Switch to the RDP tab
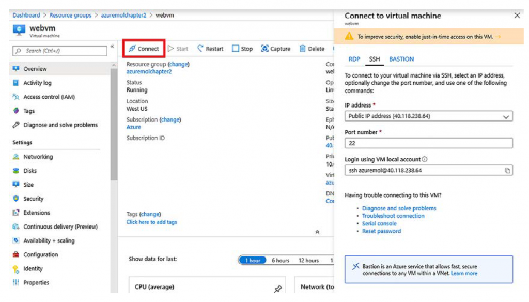Screen dimensions: 529x302 pos(354,59)
